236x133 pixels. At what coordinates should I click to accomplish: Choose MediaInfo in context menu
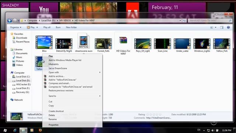tap(53, 64)
